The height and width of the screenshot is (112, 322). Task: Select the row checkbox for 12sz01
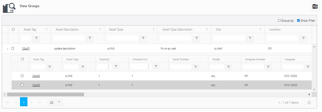[x=13, y=49]
